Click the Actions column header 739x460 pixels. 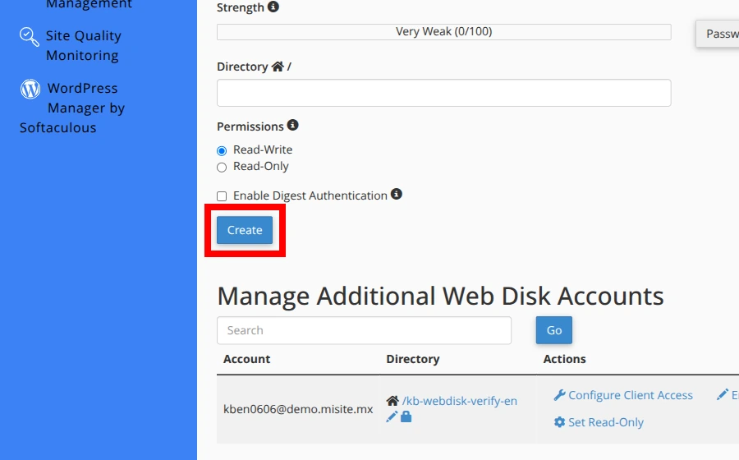pos(564,359)
